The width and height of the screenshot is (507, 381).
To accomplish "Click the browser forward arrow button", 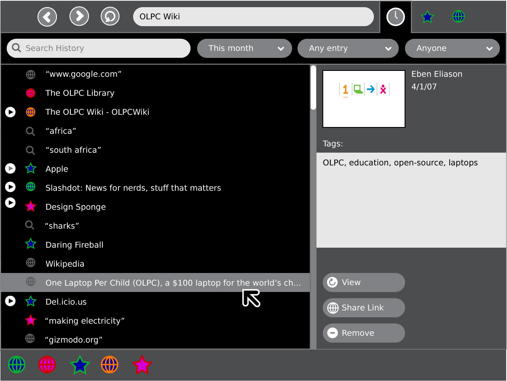I will tap(79, 17).
